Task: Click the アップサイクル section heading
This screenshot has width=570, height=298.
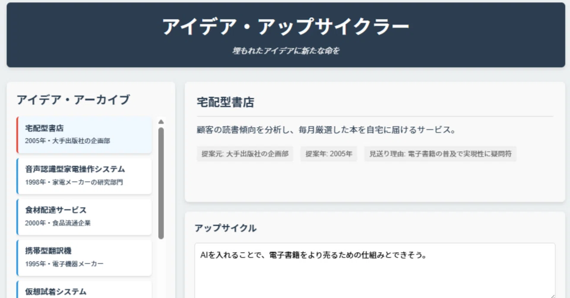Action: 225,228
